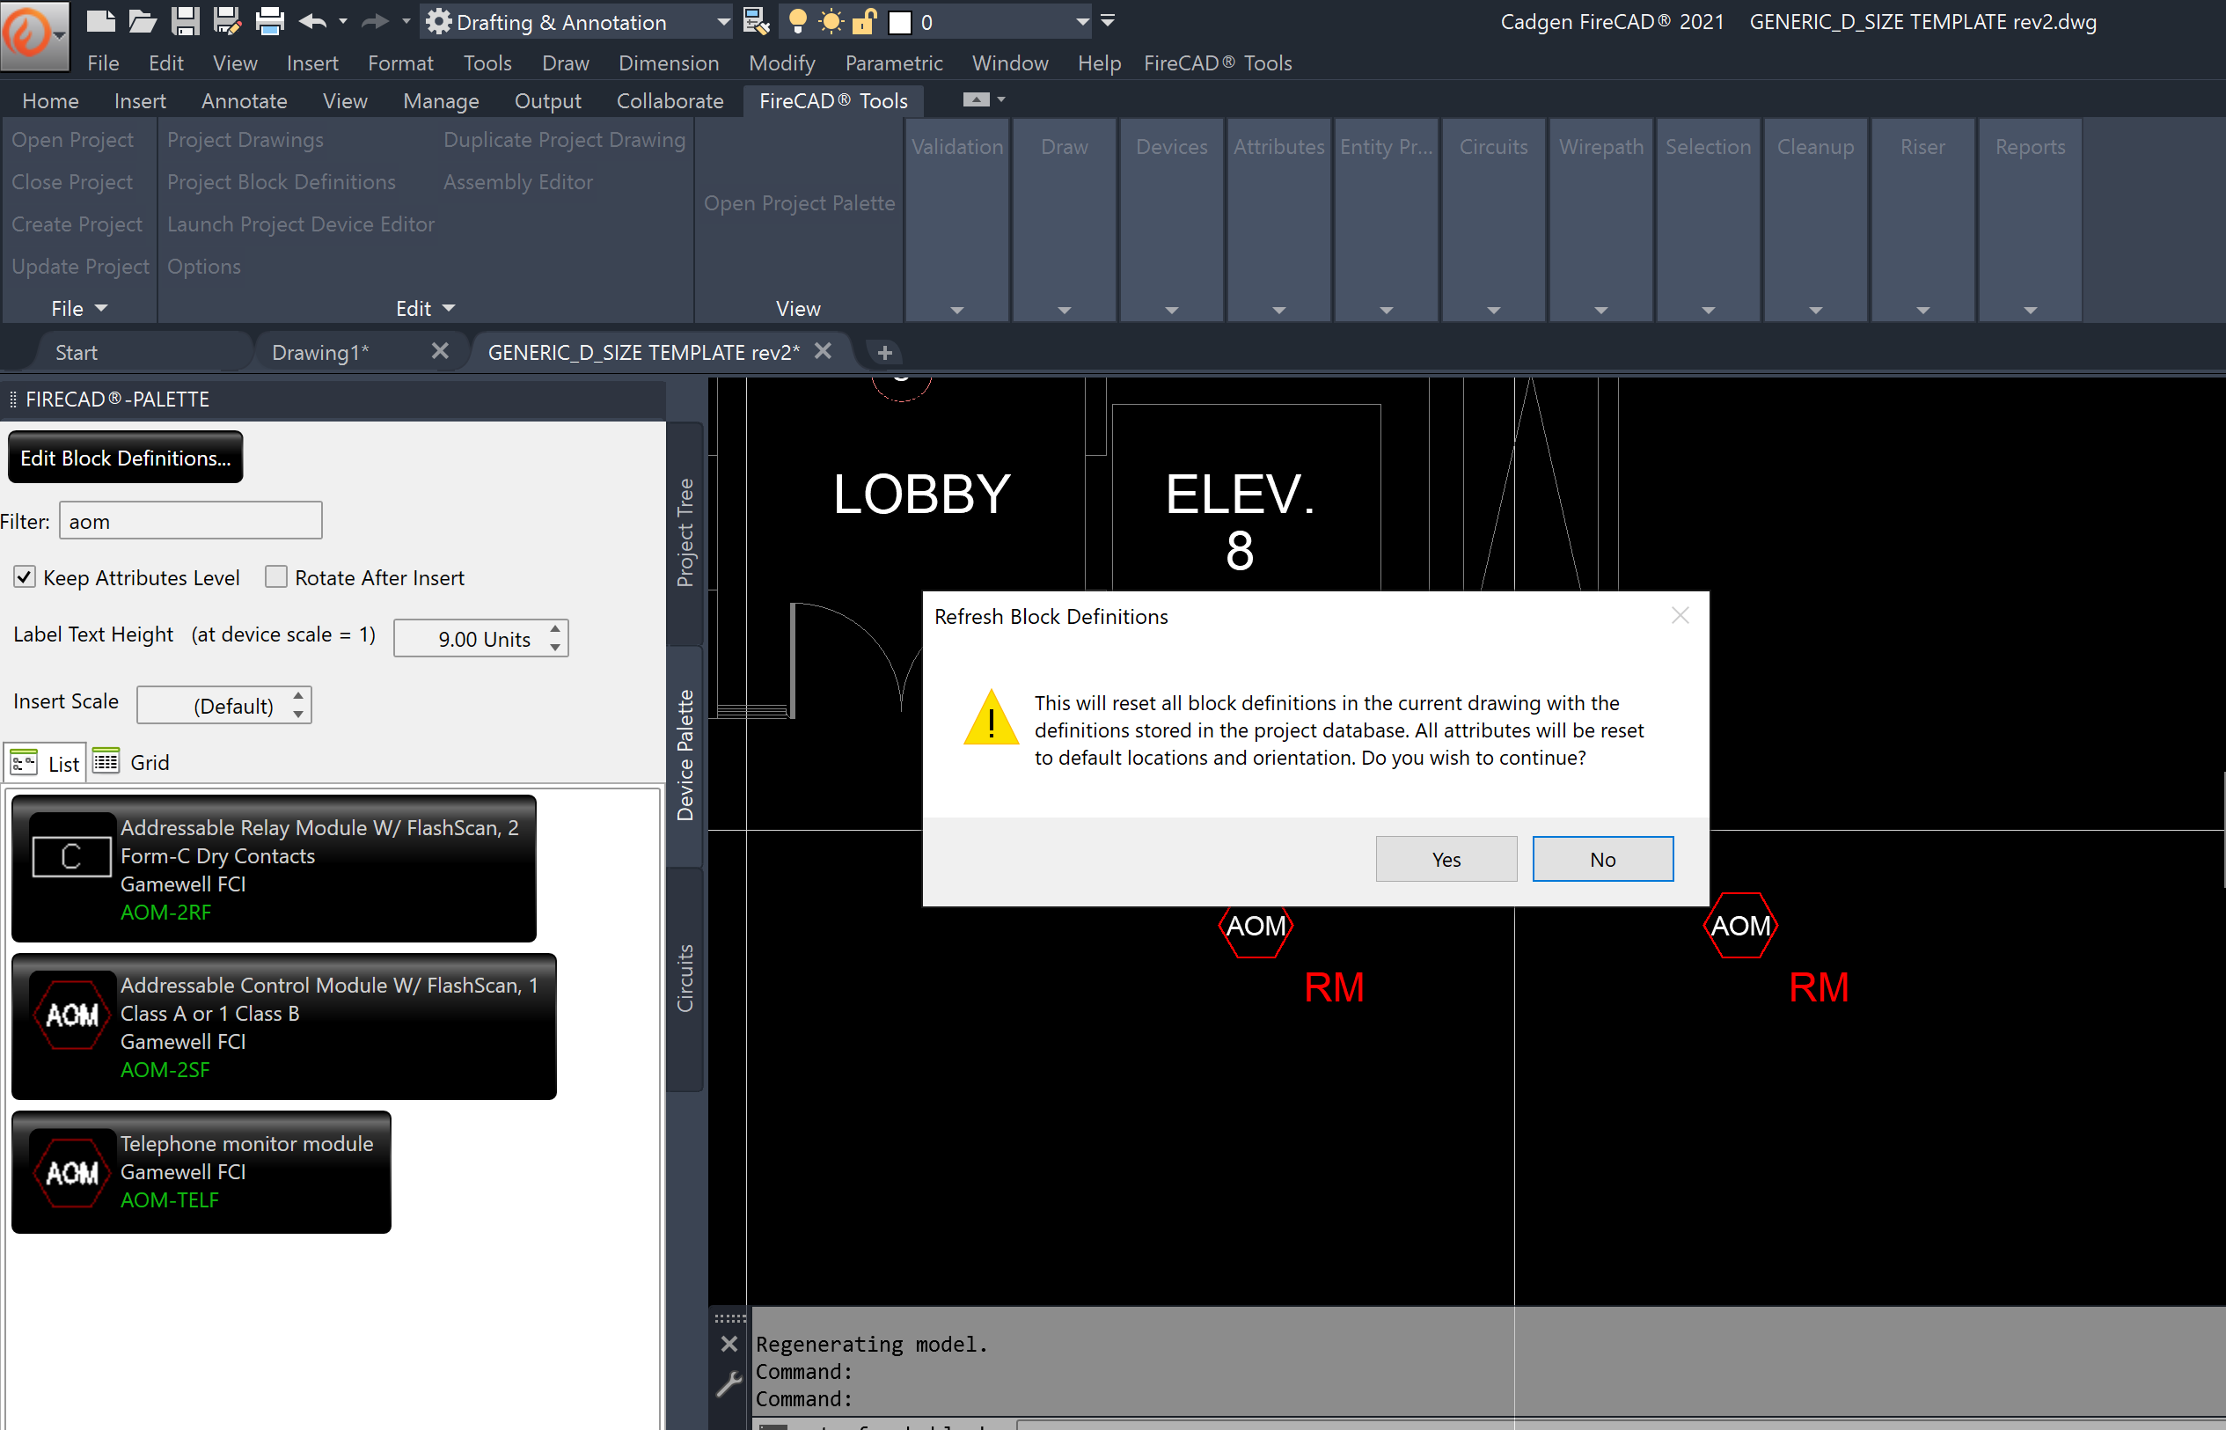Click the Edit Block Definitions button
This screenshot has height=1430, width=2226.
[125, 458]
